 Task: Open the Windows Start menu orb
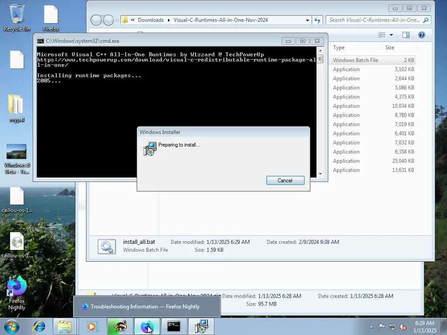click(x=12, y=326)
